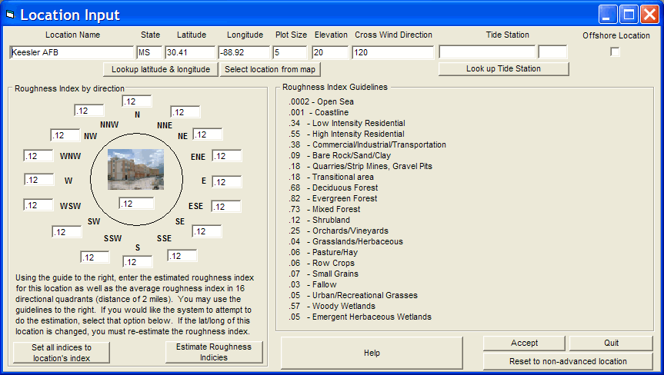Click the Quit button
Viewport: 664px width, 375px height.
tap(610, 343)
